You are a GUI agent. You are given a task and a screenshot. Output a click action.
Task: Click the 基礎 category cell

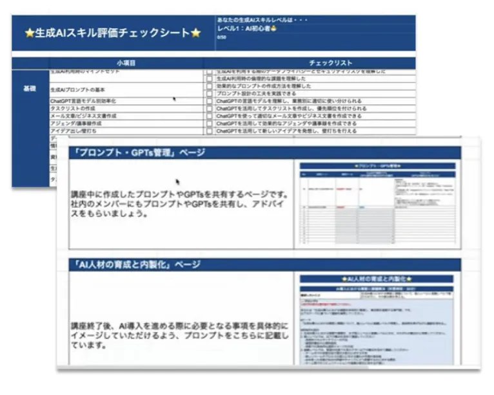[30, 87]
